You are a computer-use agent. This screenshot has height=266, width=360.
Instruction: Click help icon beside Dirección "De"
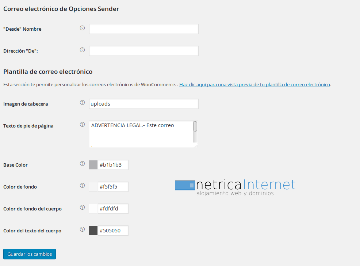click(82, 50)
